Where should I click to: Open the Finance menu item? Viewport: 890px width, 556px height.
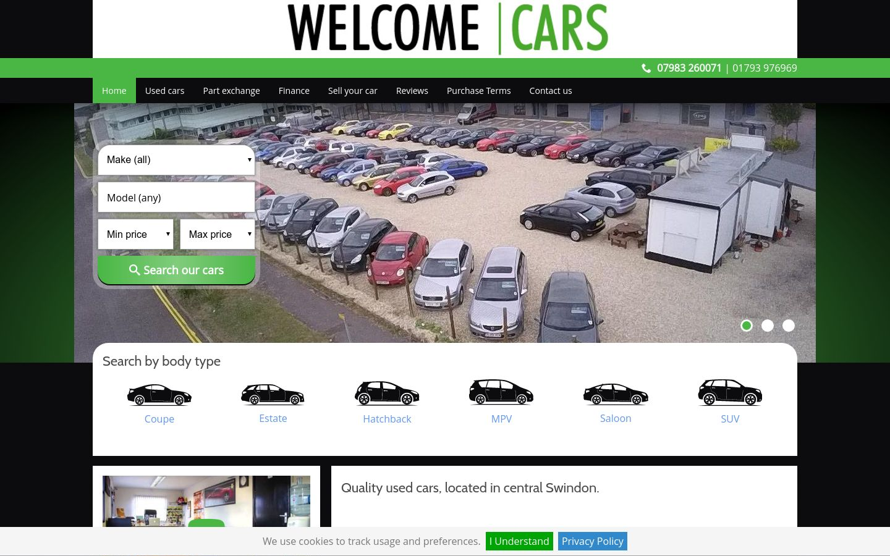tap(294, 91)
